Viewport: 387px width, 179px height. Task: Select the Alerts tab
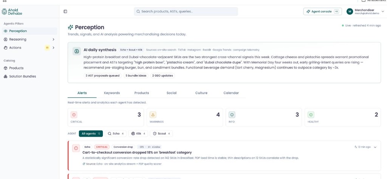click(82, 93)
